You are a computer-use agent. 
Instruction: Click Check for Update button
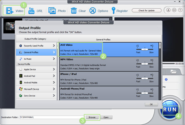point(147,10)
